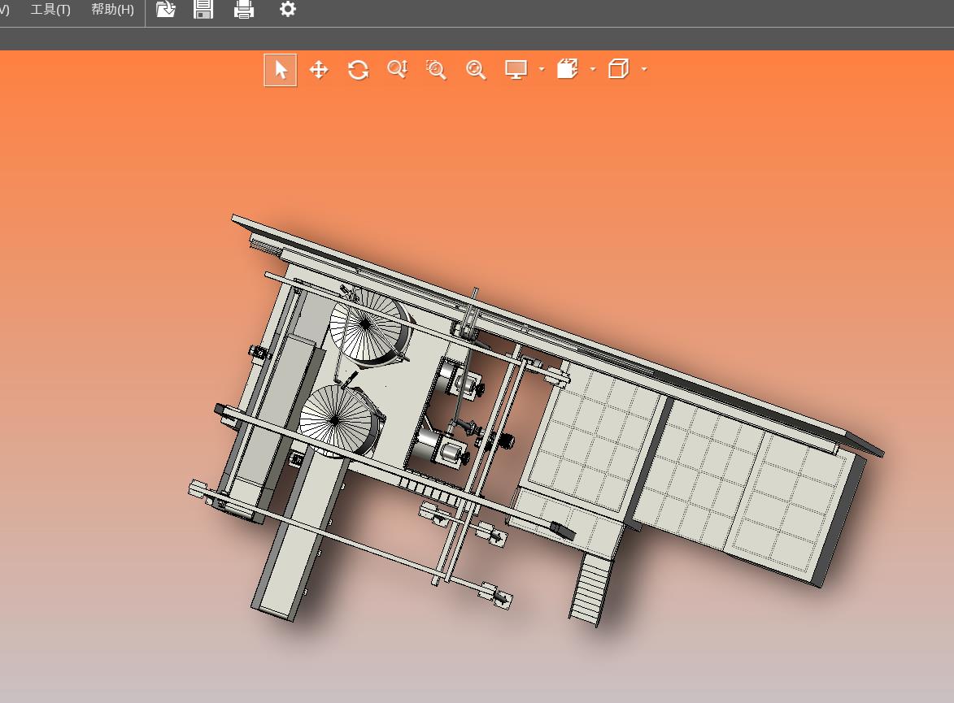The image size is (954, 703).
Task: Choose the rotate view tool
Action: [x=359, y=70]
